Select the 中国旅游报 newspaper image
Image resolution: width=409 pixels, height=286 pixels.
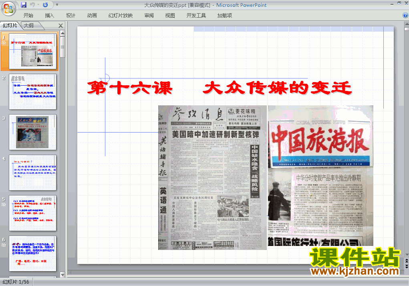pyautogui.click(x=320, y=175)
